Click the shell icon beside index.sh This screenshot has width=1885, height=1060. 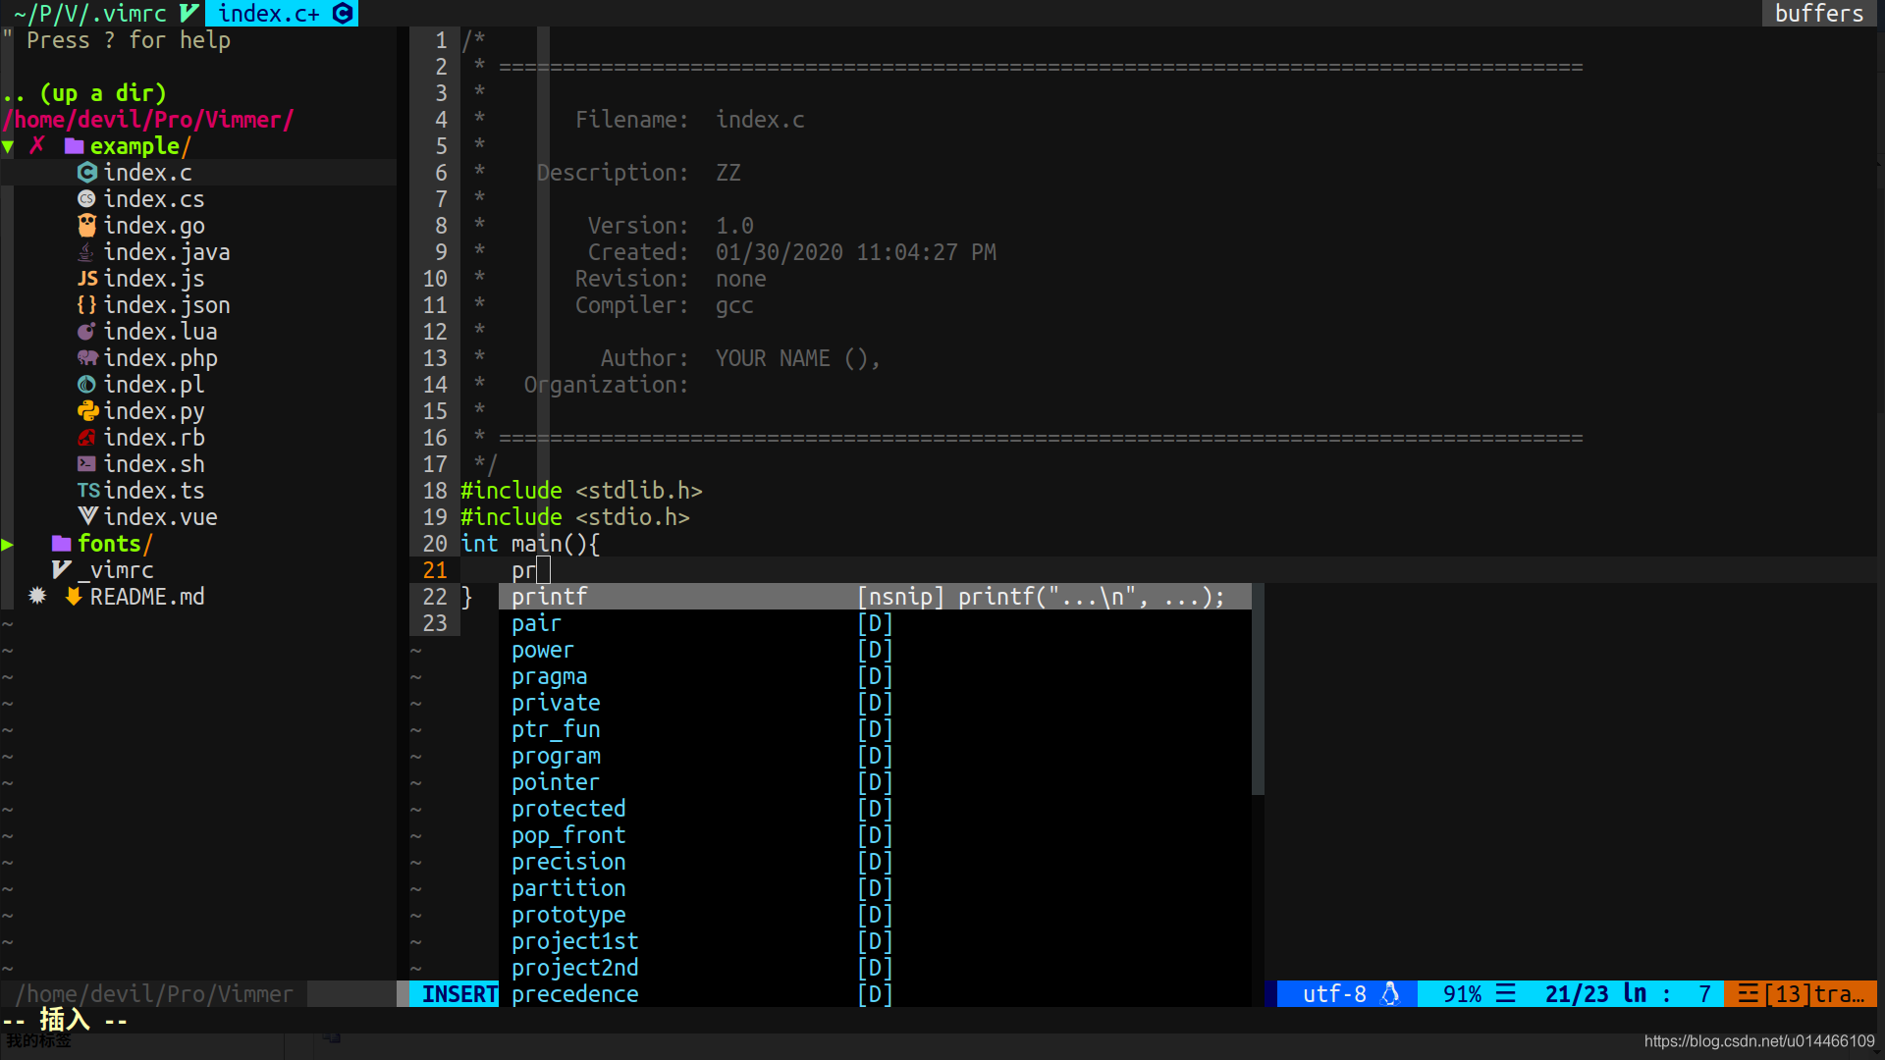[x=87, y=464]
